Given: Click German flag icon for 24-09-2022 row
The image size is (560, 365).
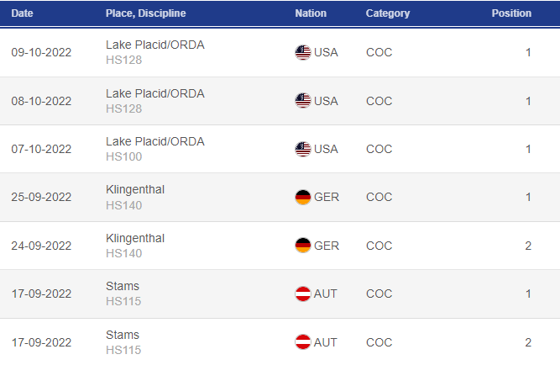Looking at the screenshot, I should point(303,246).
